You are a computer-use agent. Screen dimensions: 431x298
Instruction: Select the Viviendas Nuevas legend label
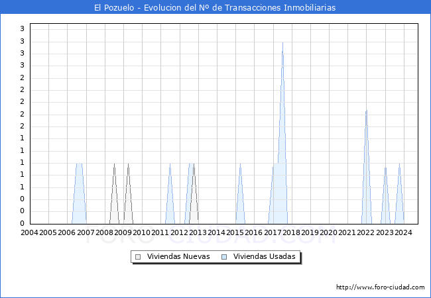click(x=178, y=256)
